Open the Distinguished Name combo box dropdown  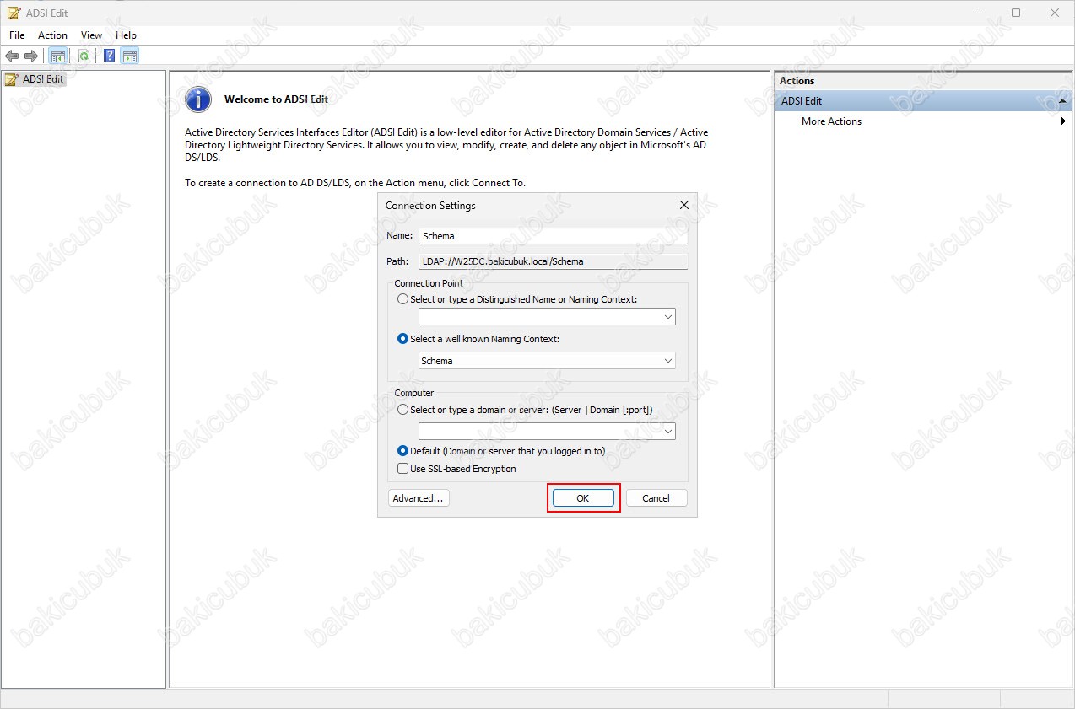[667, 317]
